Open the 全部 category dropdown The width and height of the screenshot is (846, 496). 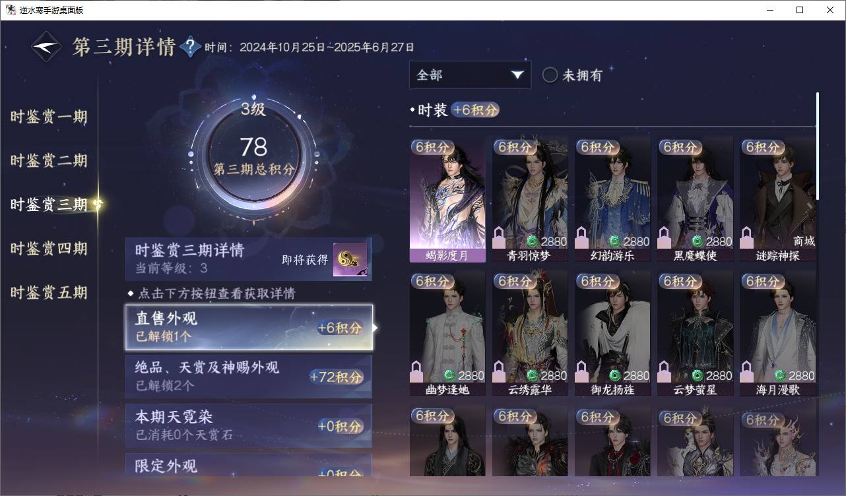click(x=470, y=75)
